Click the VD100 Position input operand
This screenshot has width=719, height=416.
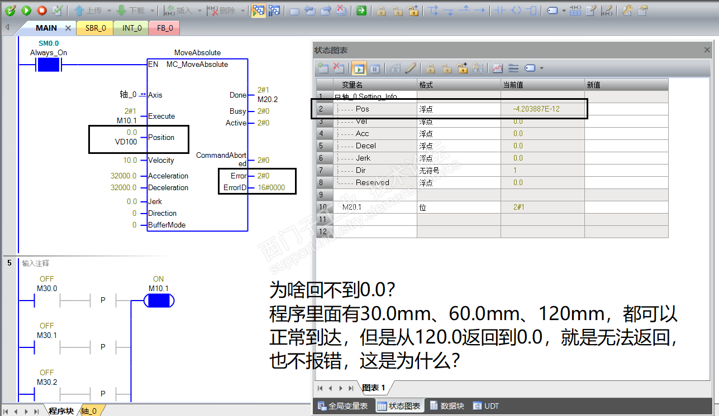pos(127,142)
